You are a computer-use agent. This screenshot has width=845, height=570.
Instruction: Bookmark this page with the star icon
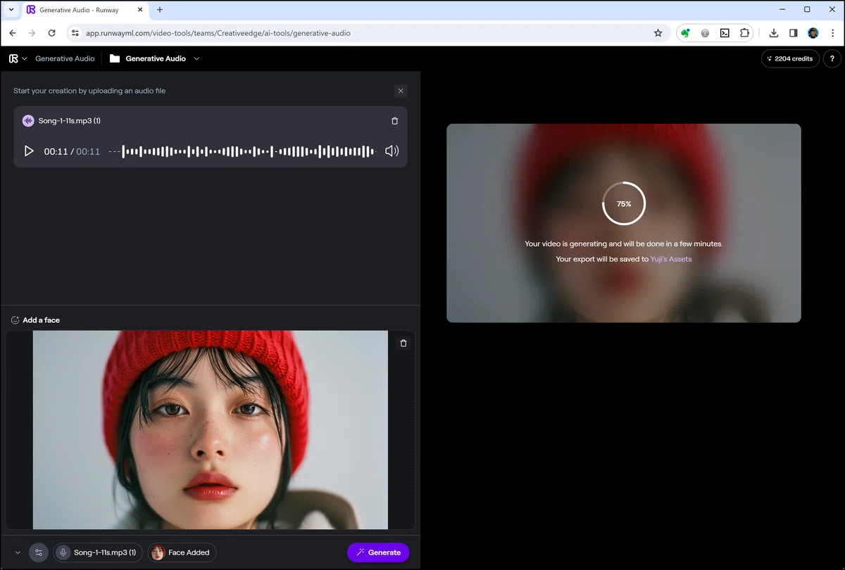tap(658, 33)
